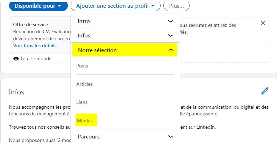Open the Disponible pour dropdown
This screenshot has width=277, height=143.
point(38,6)
